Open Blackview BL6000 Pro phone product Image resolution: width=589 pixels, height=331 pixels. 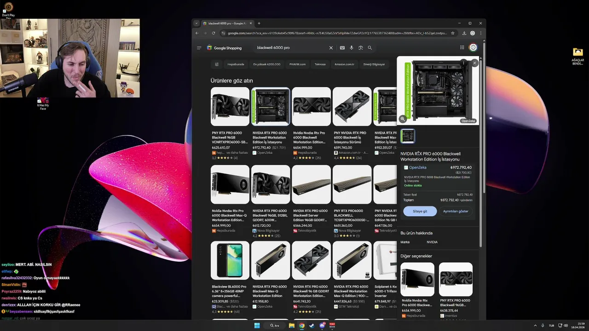230,277
